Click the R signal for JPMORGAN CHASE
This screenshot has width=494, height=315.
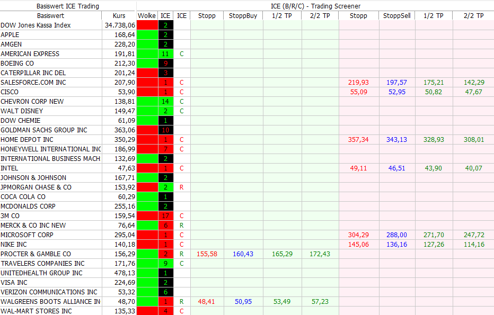point(181,187)
